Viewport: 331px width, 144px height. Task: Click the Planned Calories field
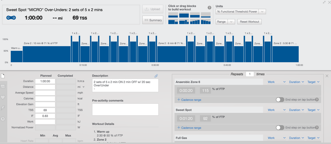45,99
